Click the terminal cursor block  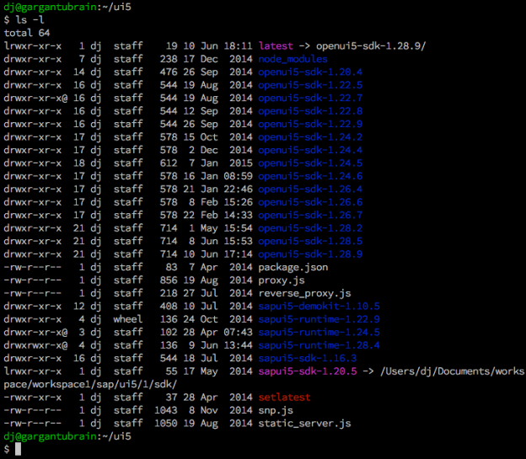(18, 449)
